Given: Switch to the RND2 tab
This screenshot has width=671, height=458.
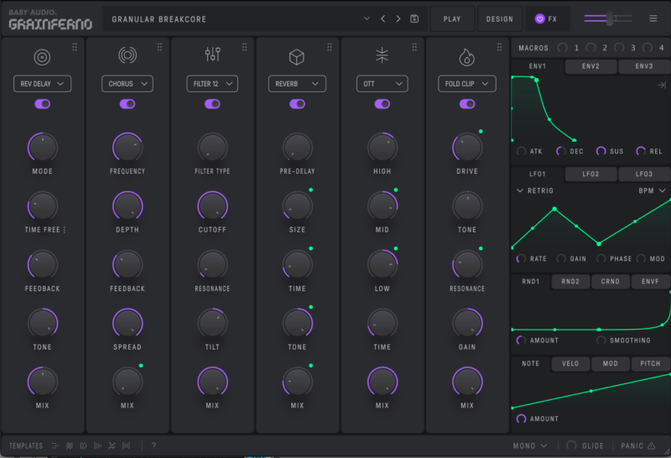Looking at the screenshot, I should [570, 282].
